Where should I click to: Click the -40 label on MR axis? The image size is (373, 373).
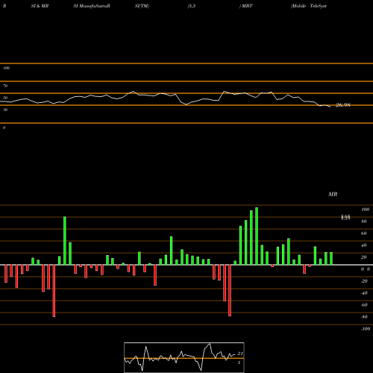(364, 293)
